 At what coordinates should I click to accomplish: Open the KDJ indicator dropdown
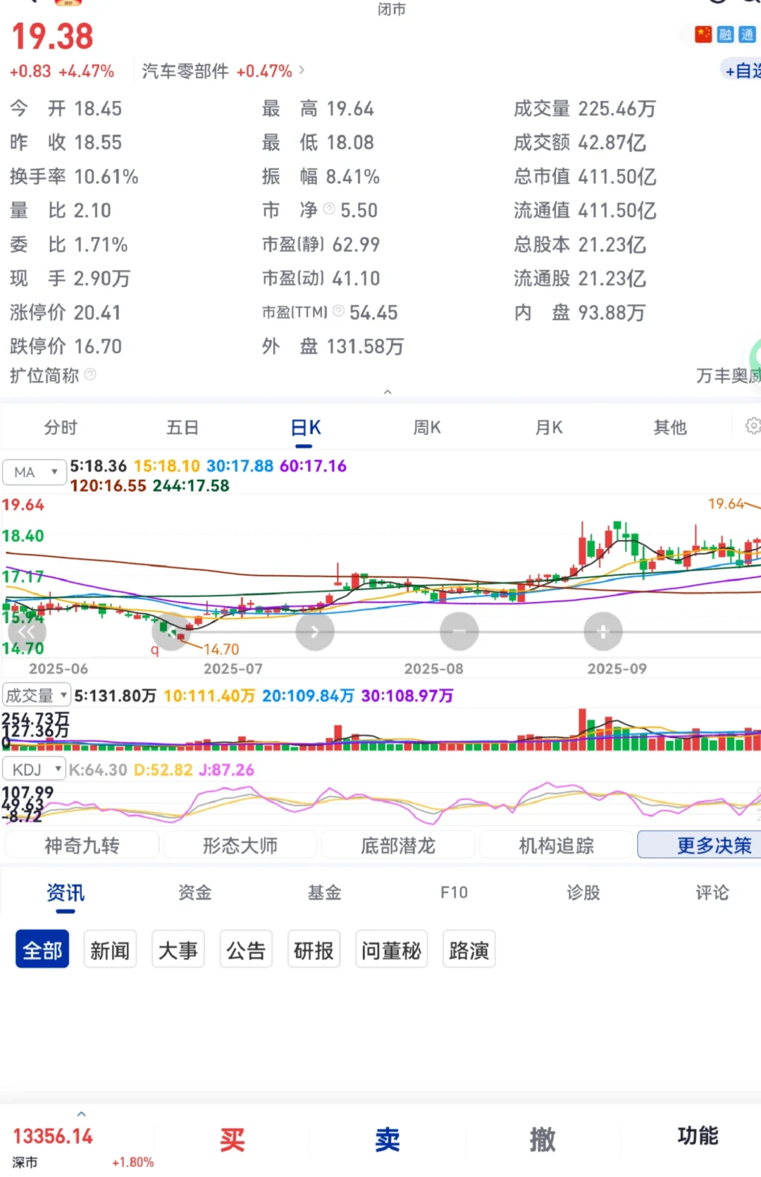click(x=34, y=770)
